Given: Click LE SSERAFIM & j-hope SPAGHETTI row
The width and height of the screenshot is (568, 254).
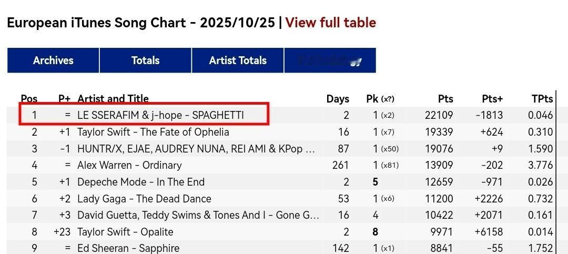Looking at the screenshot, I should coord(160,115).
